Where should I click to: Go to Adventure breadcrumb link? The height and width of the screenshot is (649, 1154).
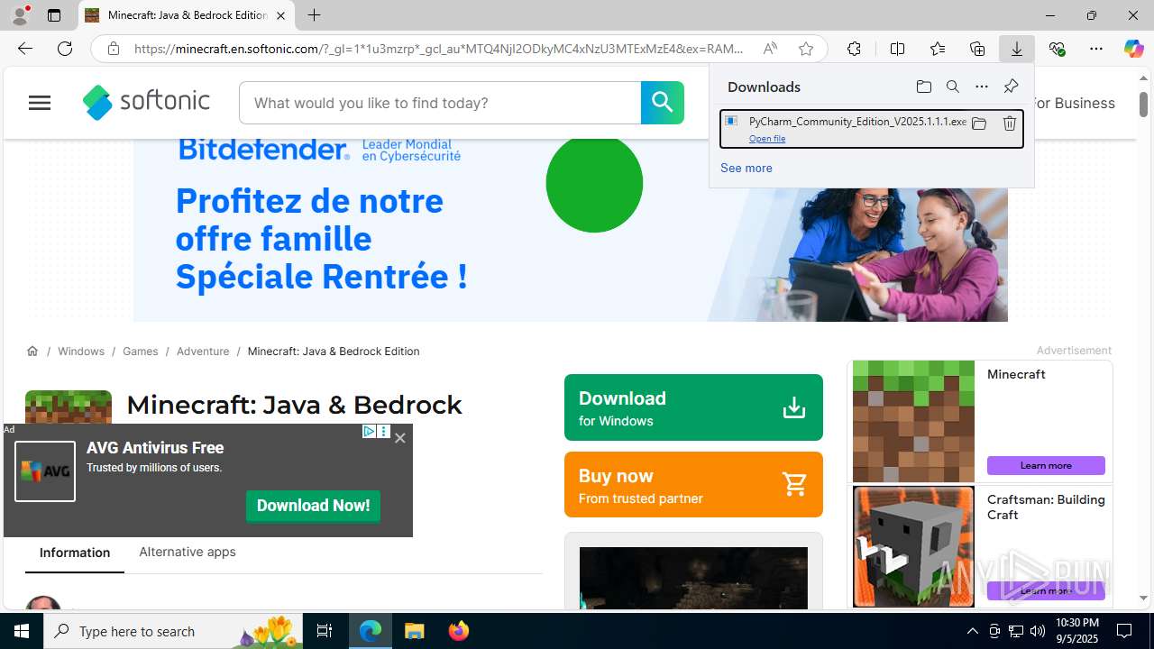[203, 352]
